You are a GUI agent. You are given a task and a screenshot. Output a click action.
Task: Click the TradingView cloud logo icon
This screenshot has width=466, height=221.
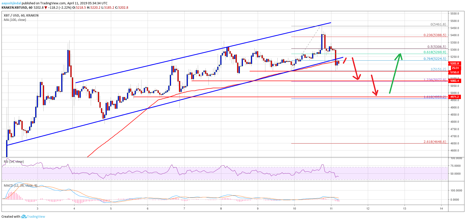click(24, 217)
